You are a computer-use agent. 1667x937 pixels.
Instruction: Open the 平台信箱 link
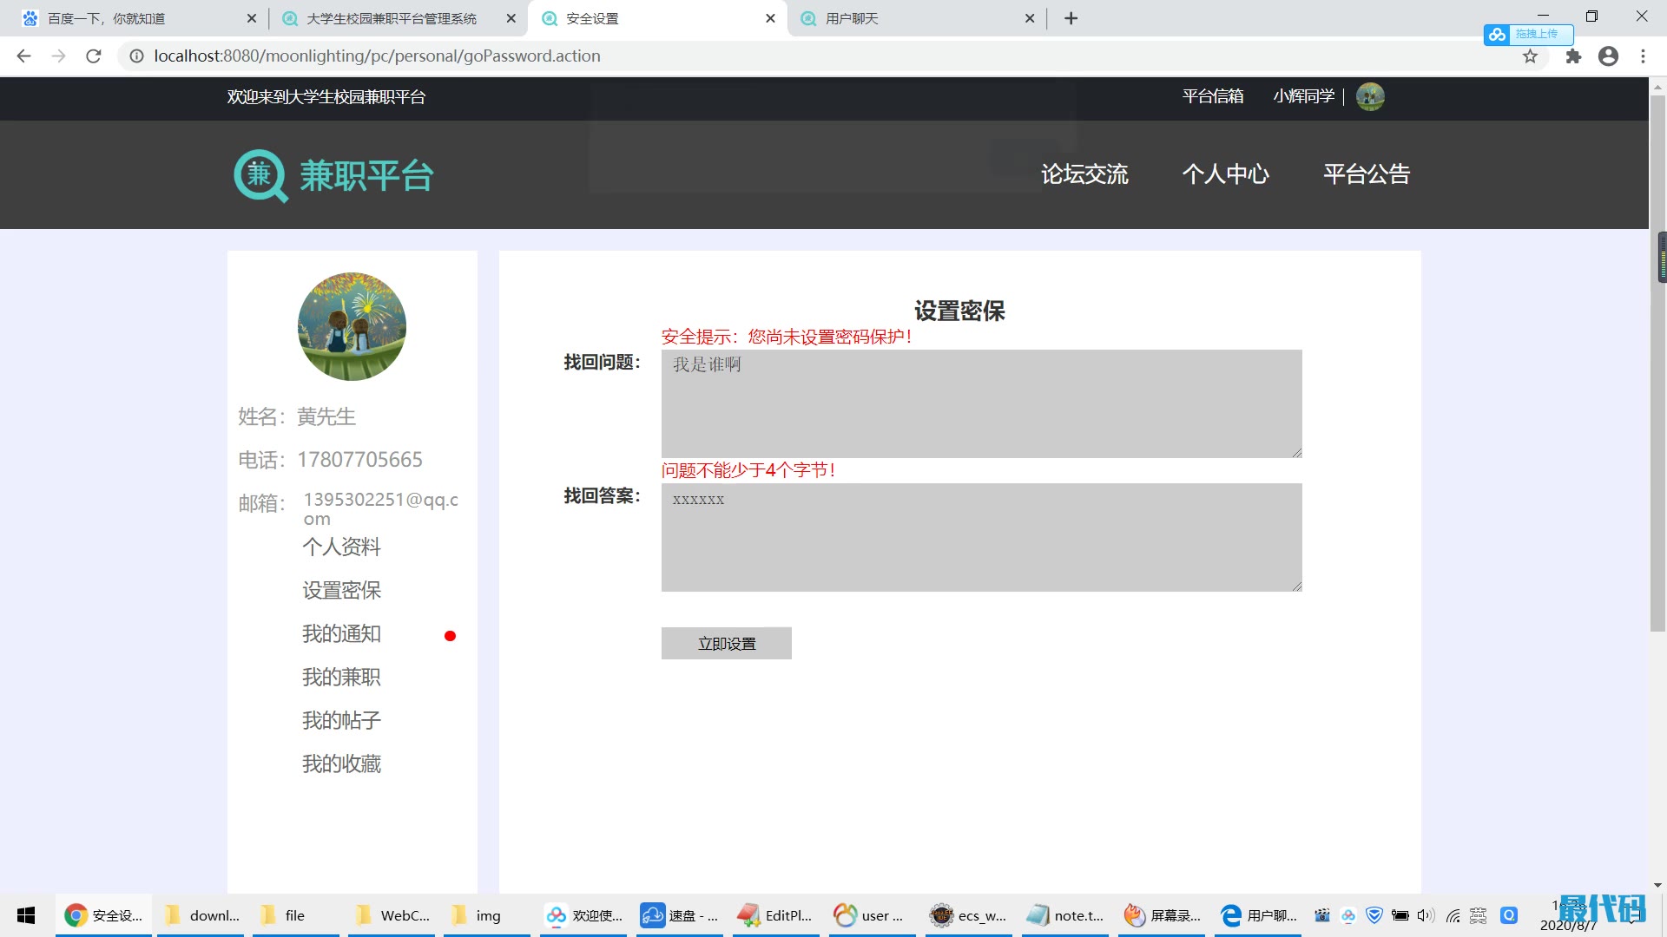tap(1212, 96)
